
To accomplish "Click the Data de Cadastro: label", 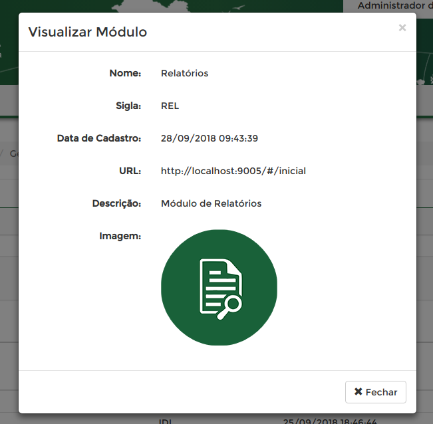I will 99,138.
